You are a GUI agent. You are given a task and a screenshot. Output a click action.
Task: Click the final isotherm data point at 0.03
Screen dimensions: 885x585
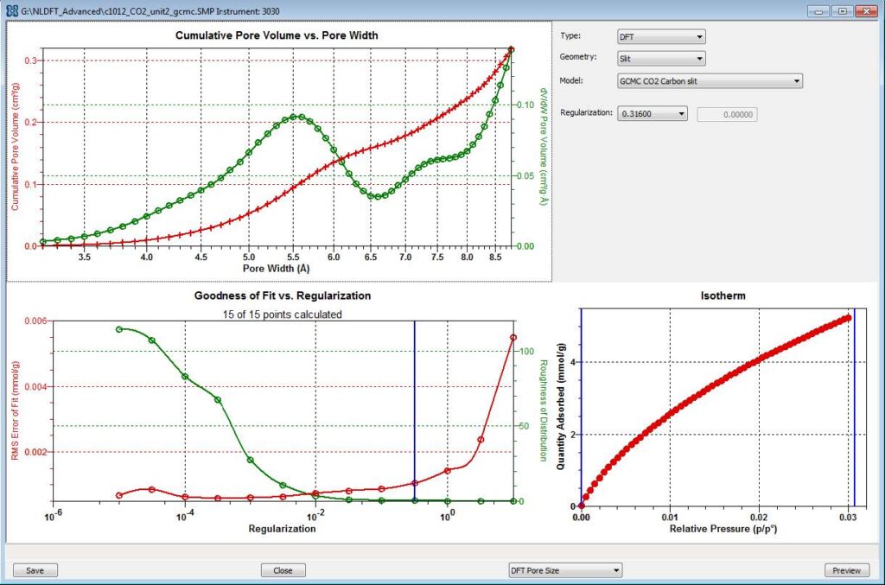(x=847, y=318)
